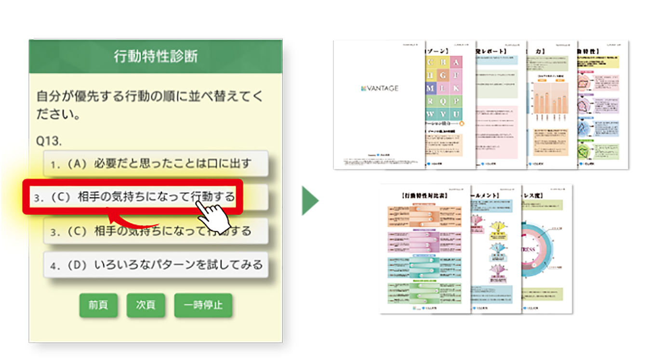The image size is (665, 360).
Task: Open the VANTAGE cover page thumbnail
Action: click(379, 104)
